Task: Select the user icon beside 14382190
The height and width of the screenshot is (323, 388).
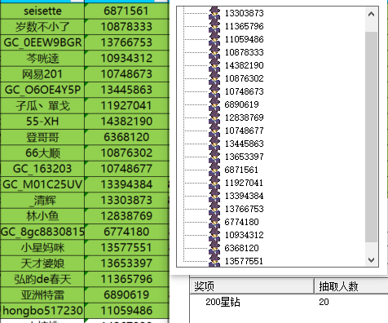Action: [x=214, y=65]
